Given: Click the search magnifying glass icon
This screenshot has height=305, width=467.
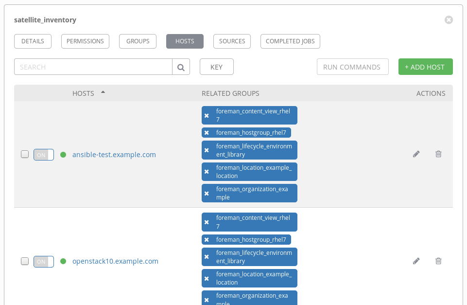Looking at the screenshot, I should 181,67.
